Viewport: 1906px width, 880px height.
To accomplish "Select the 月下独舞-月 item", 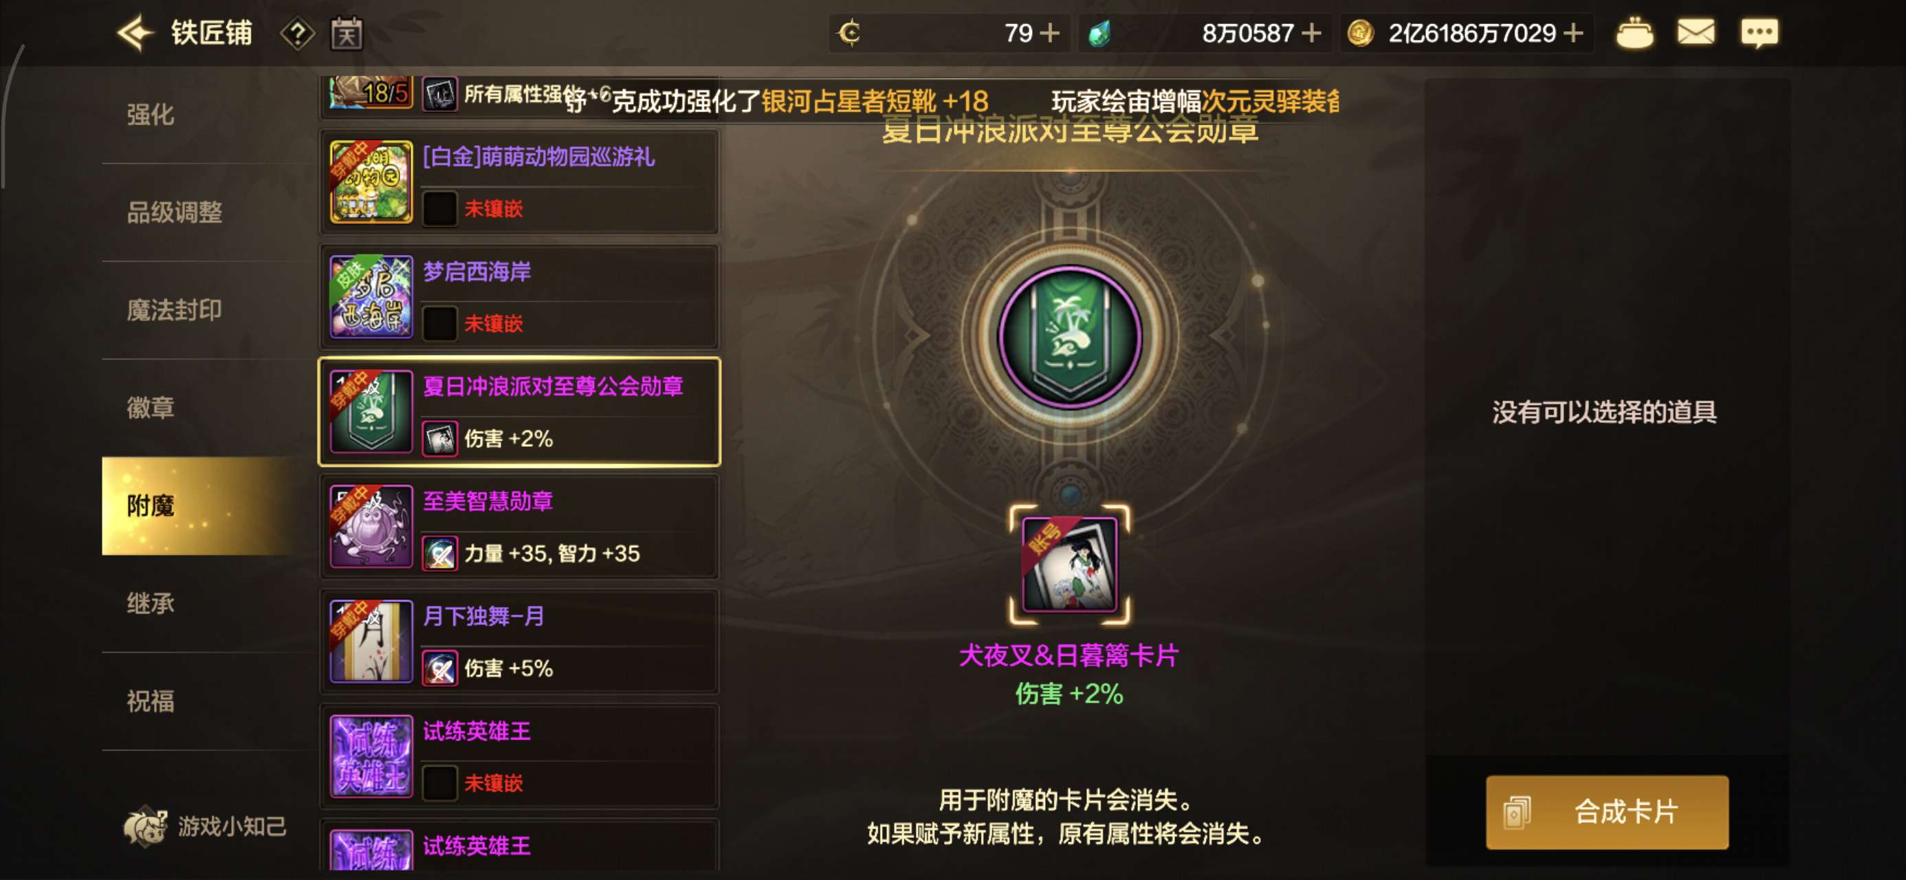I will pos(519,641).
